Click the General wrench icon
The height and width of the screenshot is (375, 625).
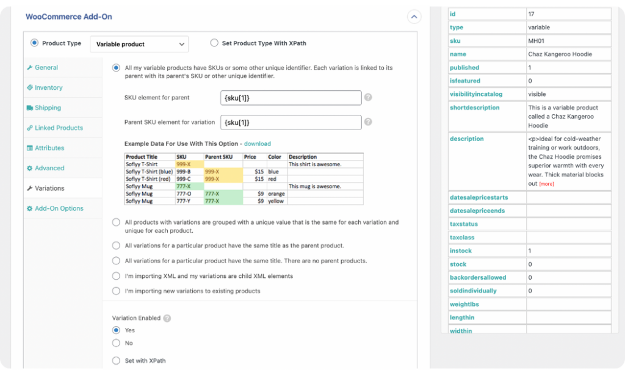29,67
